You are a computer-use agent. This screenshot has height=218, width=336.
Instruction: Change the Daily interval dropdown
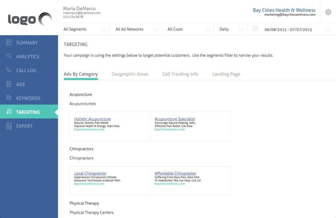230,29
